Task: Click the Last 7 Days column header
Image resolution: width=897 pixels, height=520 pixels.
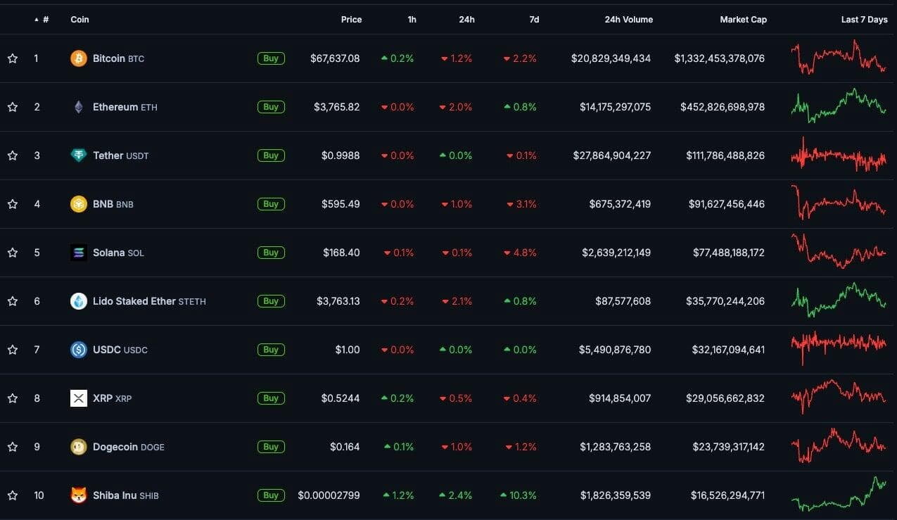Action: point(865,20)
